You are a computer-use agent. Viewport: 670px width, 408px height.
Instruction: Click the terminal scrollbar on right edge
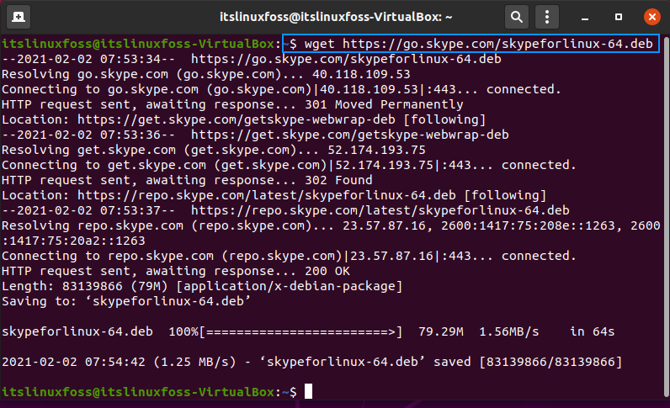click(x=667, y=217)
